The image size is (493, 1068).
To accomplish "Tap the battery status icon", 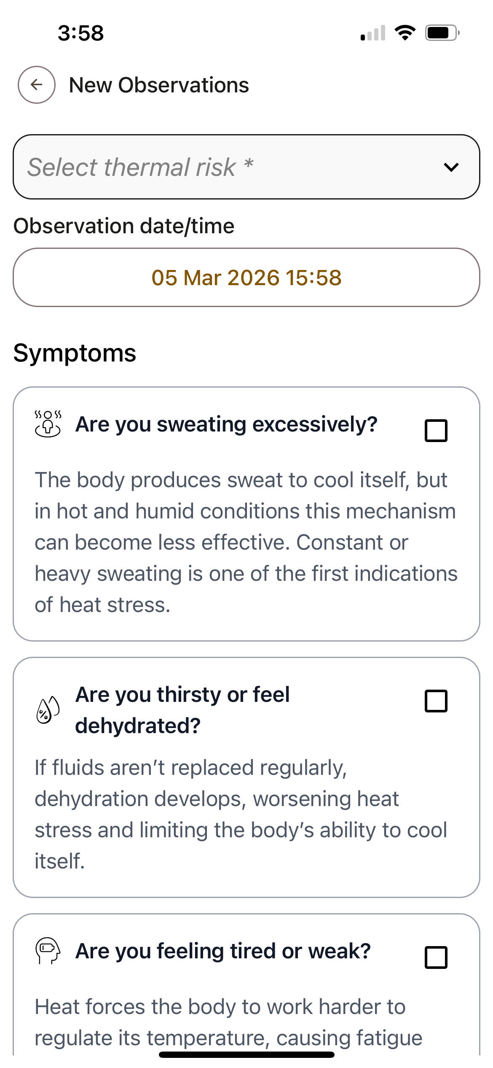I will point(442,33).
